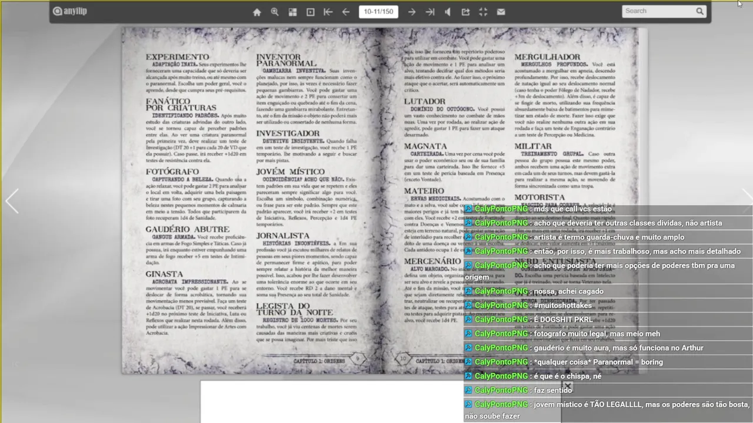The image size is (753, 423).
Task: Click the 'EXPERIMENTO' heading on left page
Action: (177, 57)
